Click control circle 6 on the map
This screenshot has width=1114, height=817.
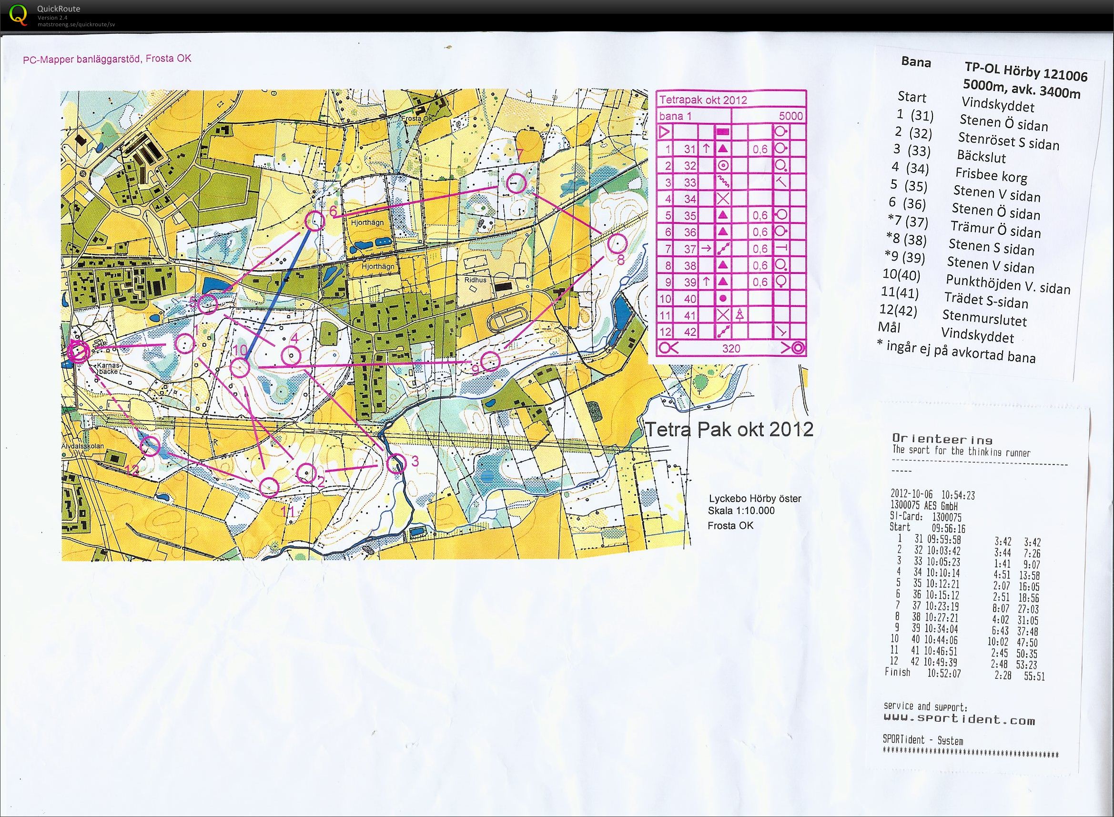(314, 221)
